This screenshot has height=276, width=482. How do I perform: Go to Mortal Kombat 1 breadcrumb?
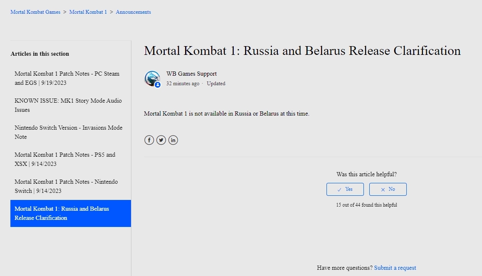pos(88,12)
